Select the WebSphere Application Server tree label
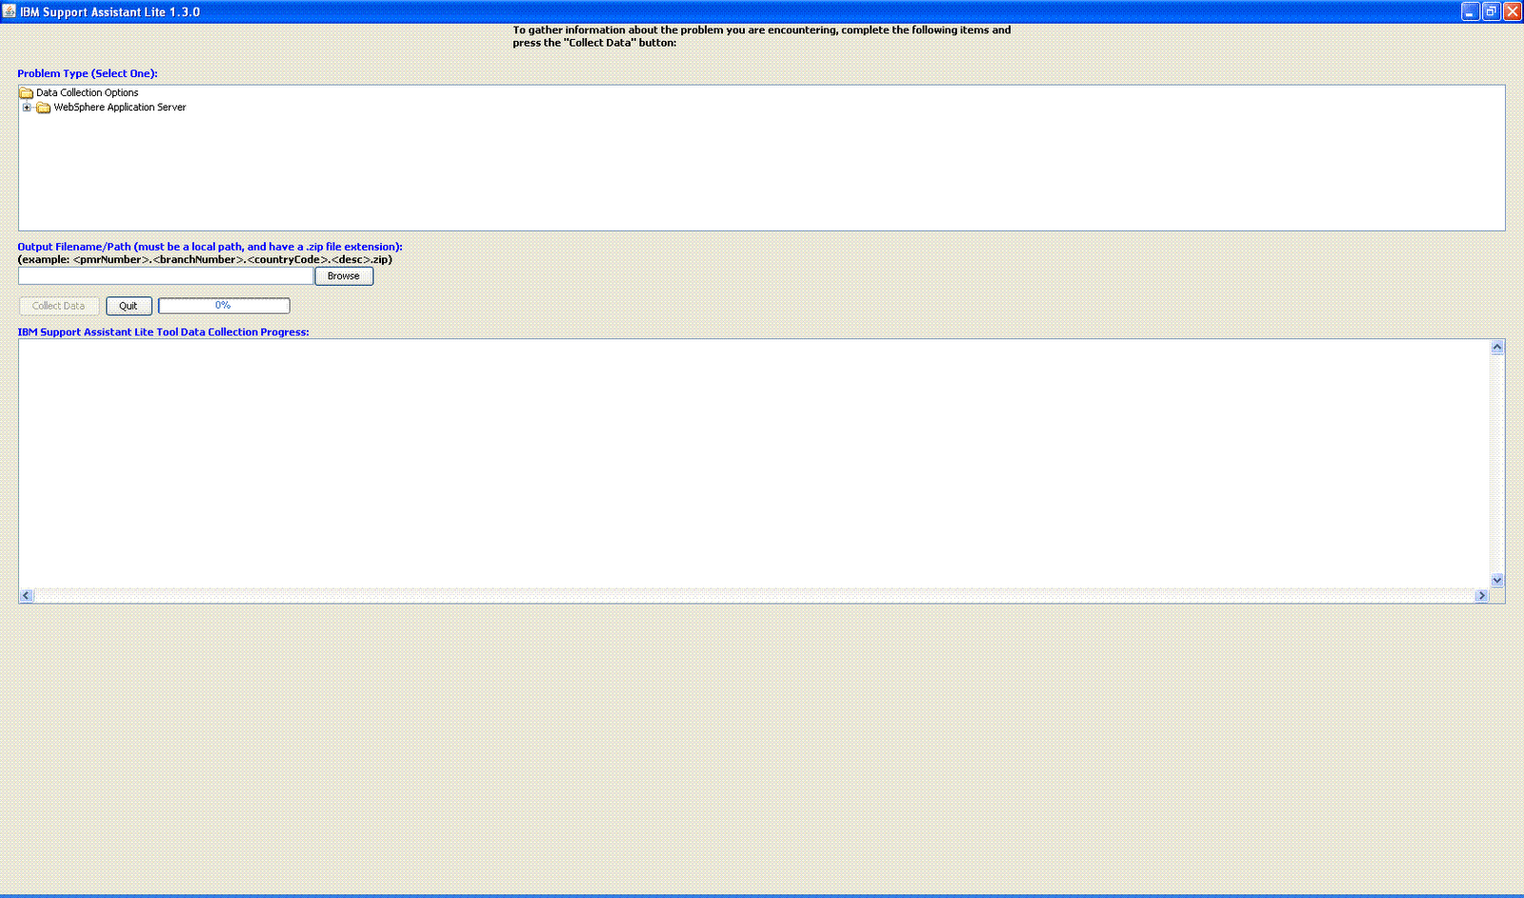The image size is (1524, 898). point(120,108)
